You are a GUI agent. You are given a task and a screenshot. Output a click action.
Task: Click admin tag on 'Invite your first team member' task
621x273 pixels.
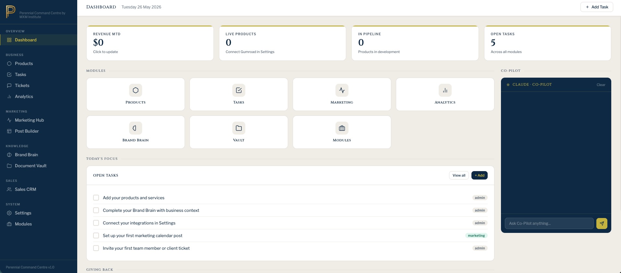pos(480,248)
